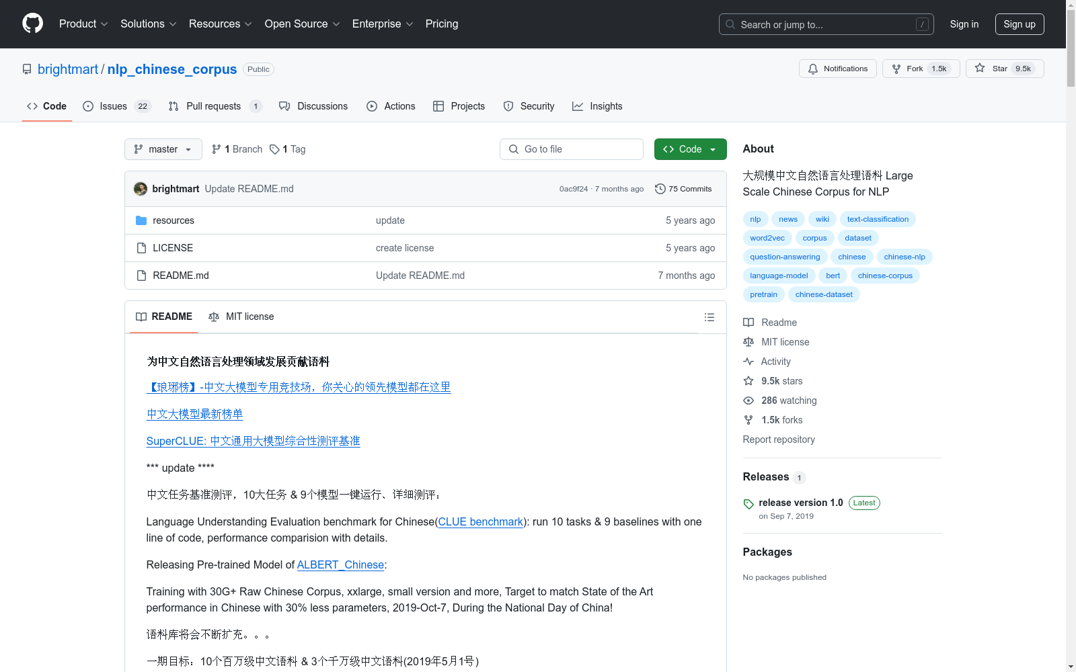This screenshot has height=672, width=1076.
Task: Switch to the Code tab
Action: (47, 106)
